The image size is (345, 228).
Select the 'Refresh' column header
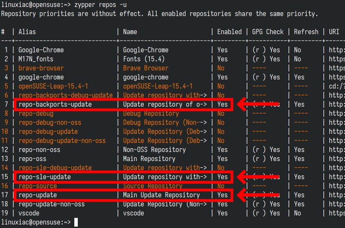click(x=306, y=32)
